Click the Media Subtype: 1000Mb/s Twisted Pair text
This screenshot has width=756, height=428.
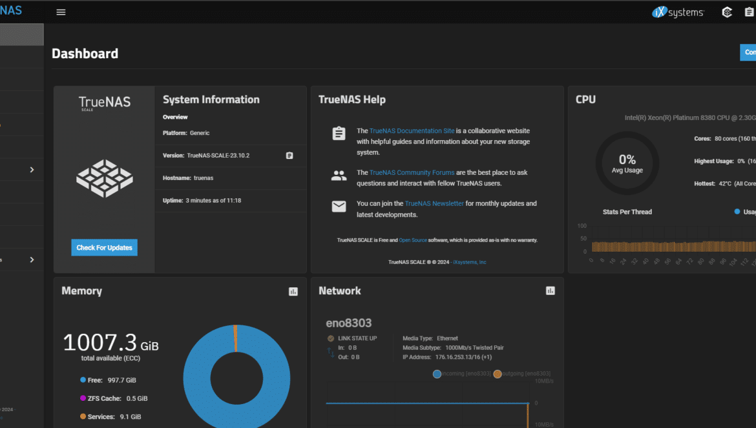tap(453, 347)
